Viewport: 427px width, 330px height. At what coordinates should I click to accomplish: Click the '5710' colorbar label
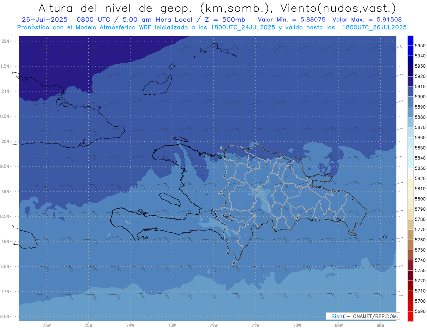pos(420,291)
